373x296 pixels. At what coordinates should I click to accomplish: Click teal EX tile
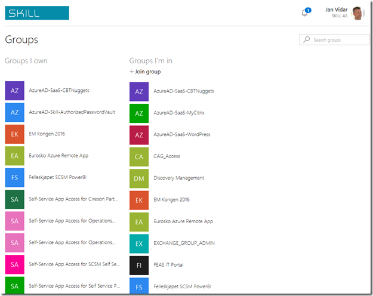(x=139, y=243)
